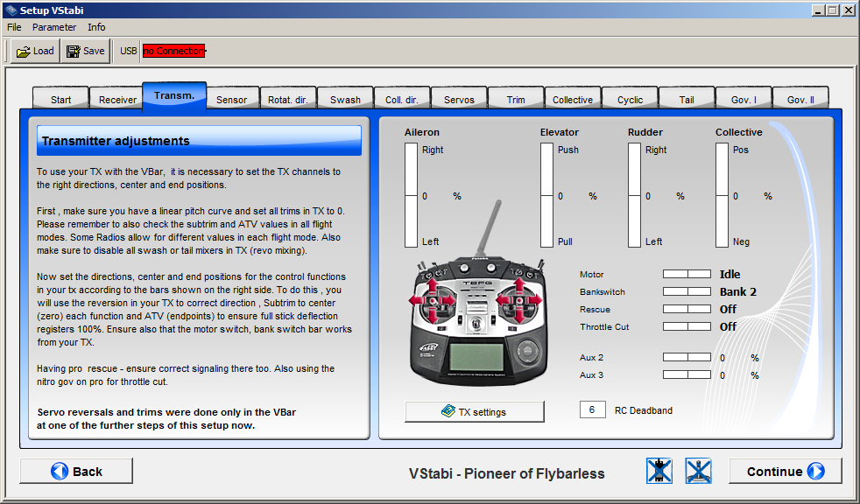Click the Rescue indicator bar
Screen dimensions: 860x504
pyautogui.click(x=687, y=309)
